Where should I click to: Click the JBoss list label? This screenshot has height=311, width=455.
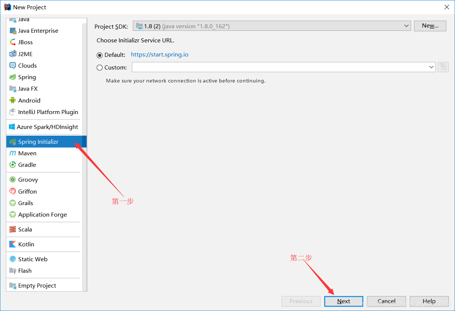pyautogui.click(x=25, y=42)
